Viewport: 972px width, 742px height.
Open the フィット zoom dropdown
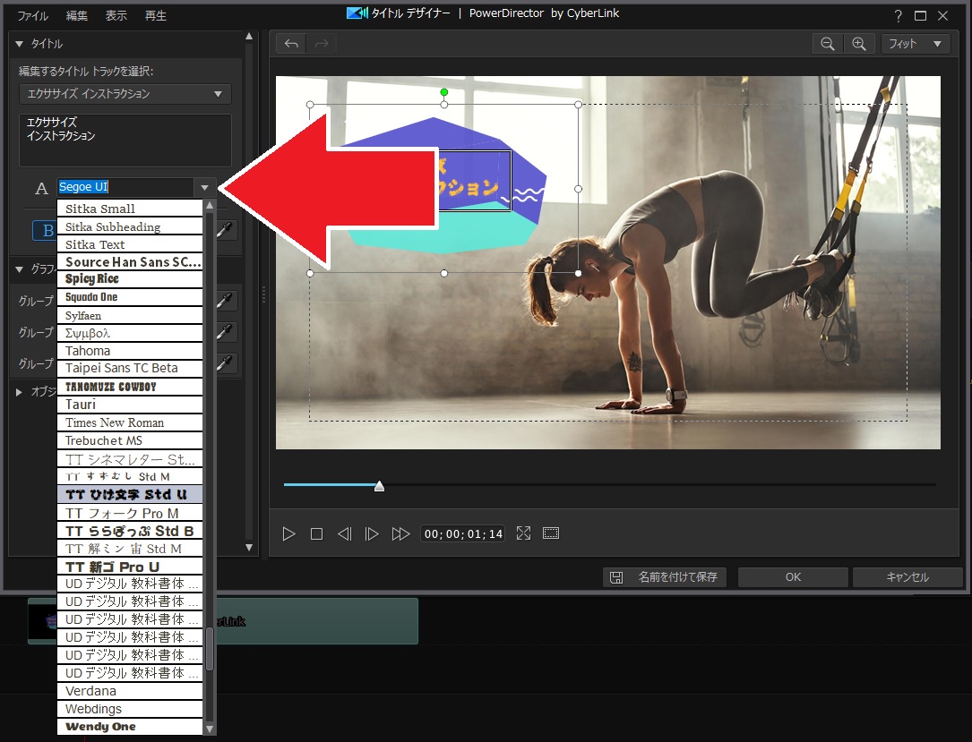tap(916, 44)
